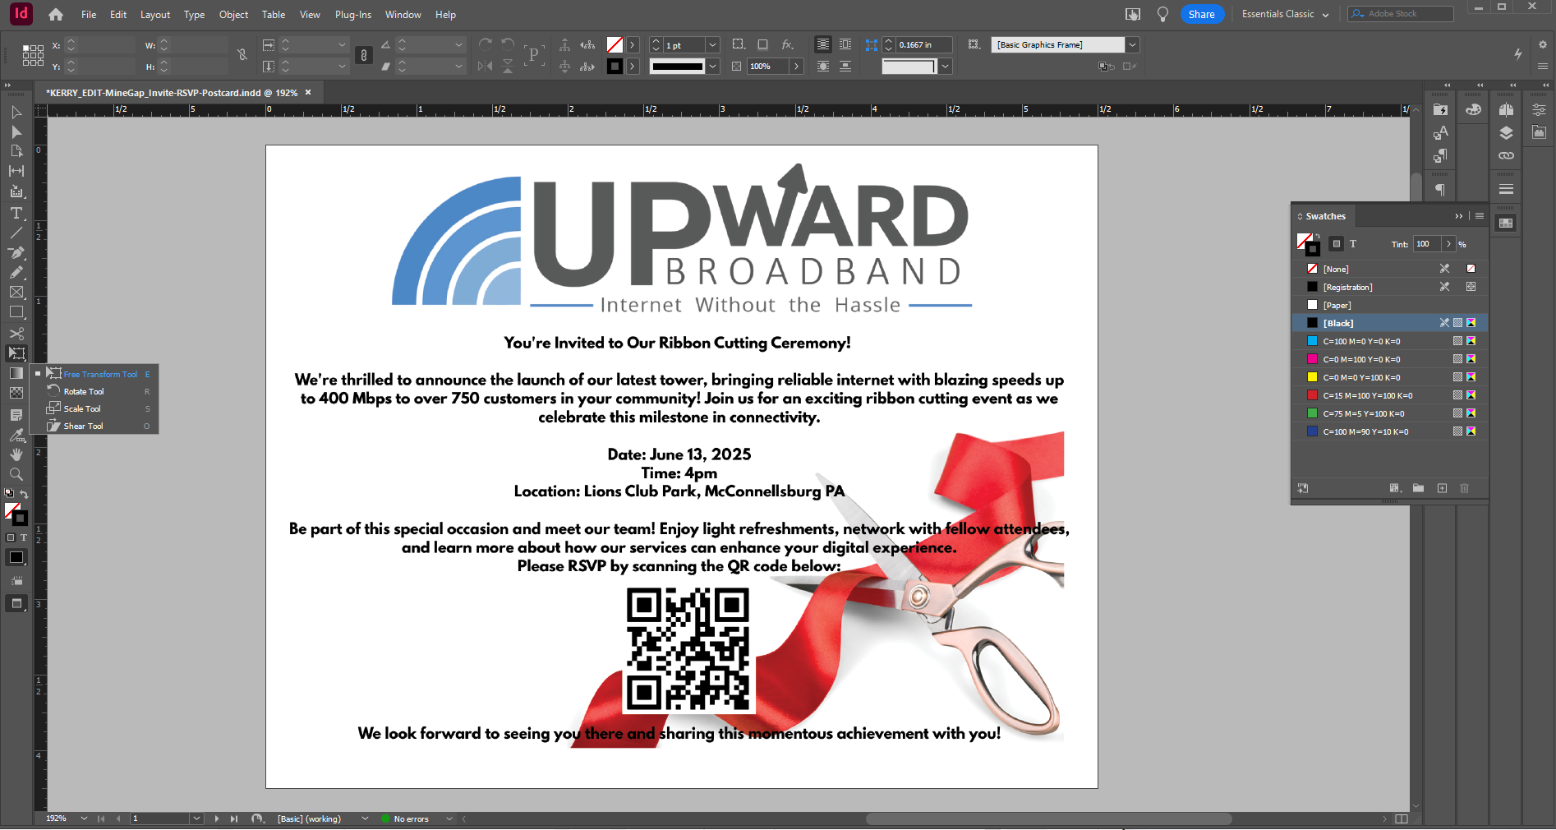This screenshot has width=1556, height=830.
Task: Activate fill/stroke proxy in Swatches panel
Action: [1308, 244]
